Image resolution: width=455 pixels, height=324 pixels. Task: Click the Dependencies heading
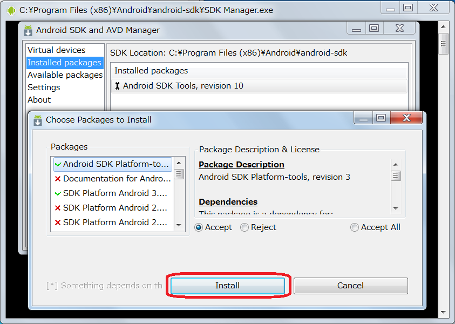coord(228,202)
